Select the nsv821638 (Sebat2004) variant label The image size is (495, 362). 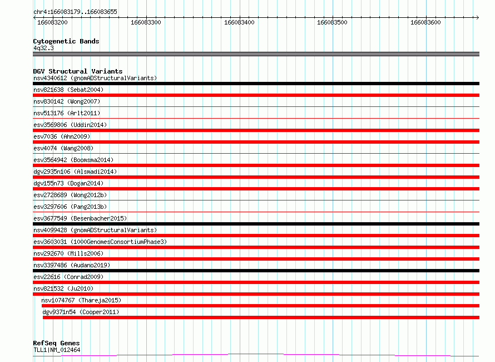68,90
